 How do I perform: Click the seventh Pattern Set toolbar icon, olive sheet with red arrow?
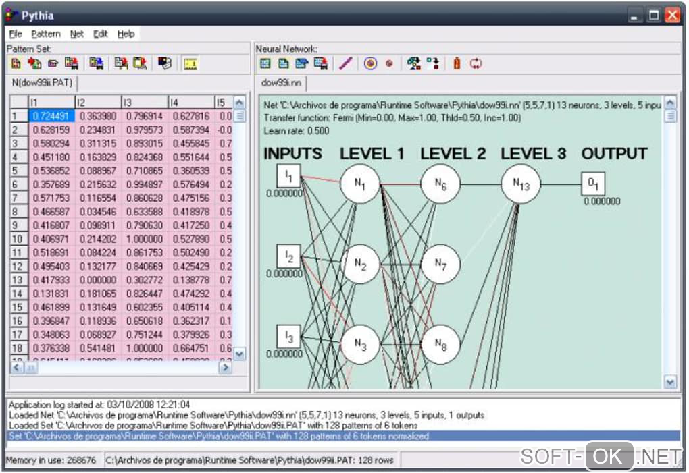(x=140, y=64)
